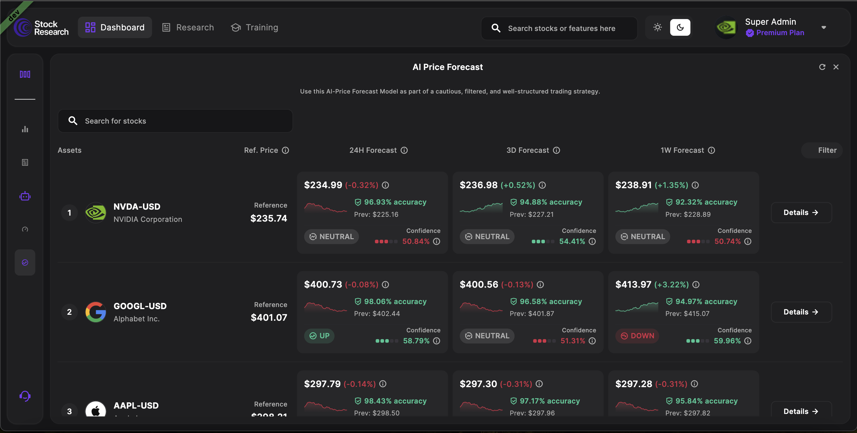Viewport: 857px width, 433px height.
Task: Click NVDA 24H confidence dots near 50.84%
Action: 386,242
